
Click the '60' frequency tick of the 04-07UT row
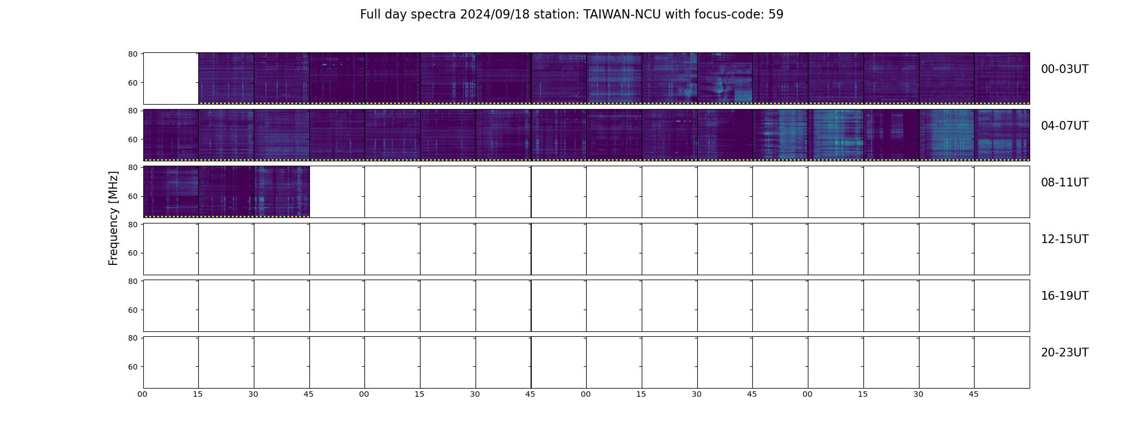[x=132, y=140]
